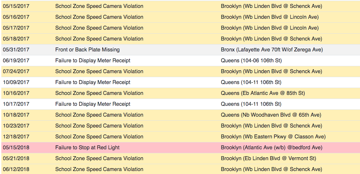This screenshot has width=360, height=174.
Task: Select the 05/31/2017 Front or Back Plate Missing row
Action: click(x=181, y=50)
